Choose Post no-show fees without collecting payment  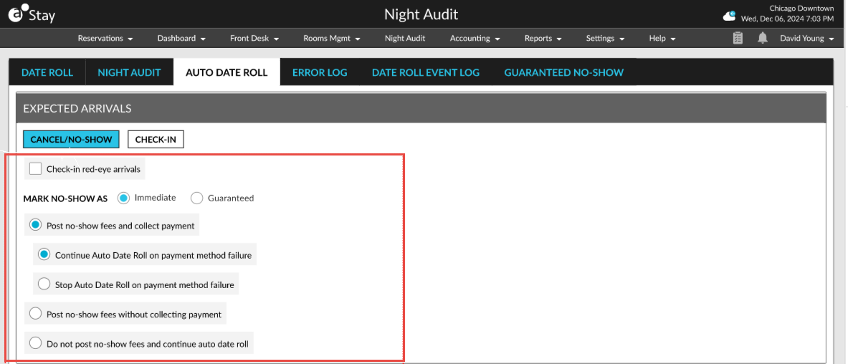36,314
